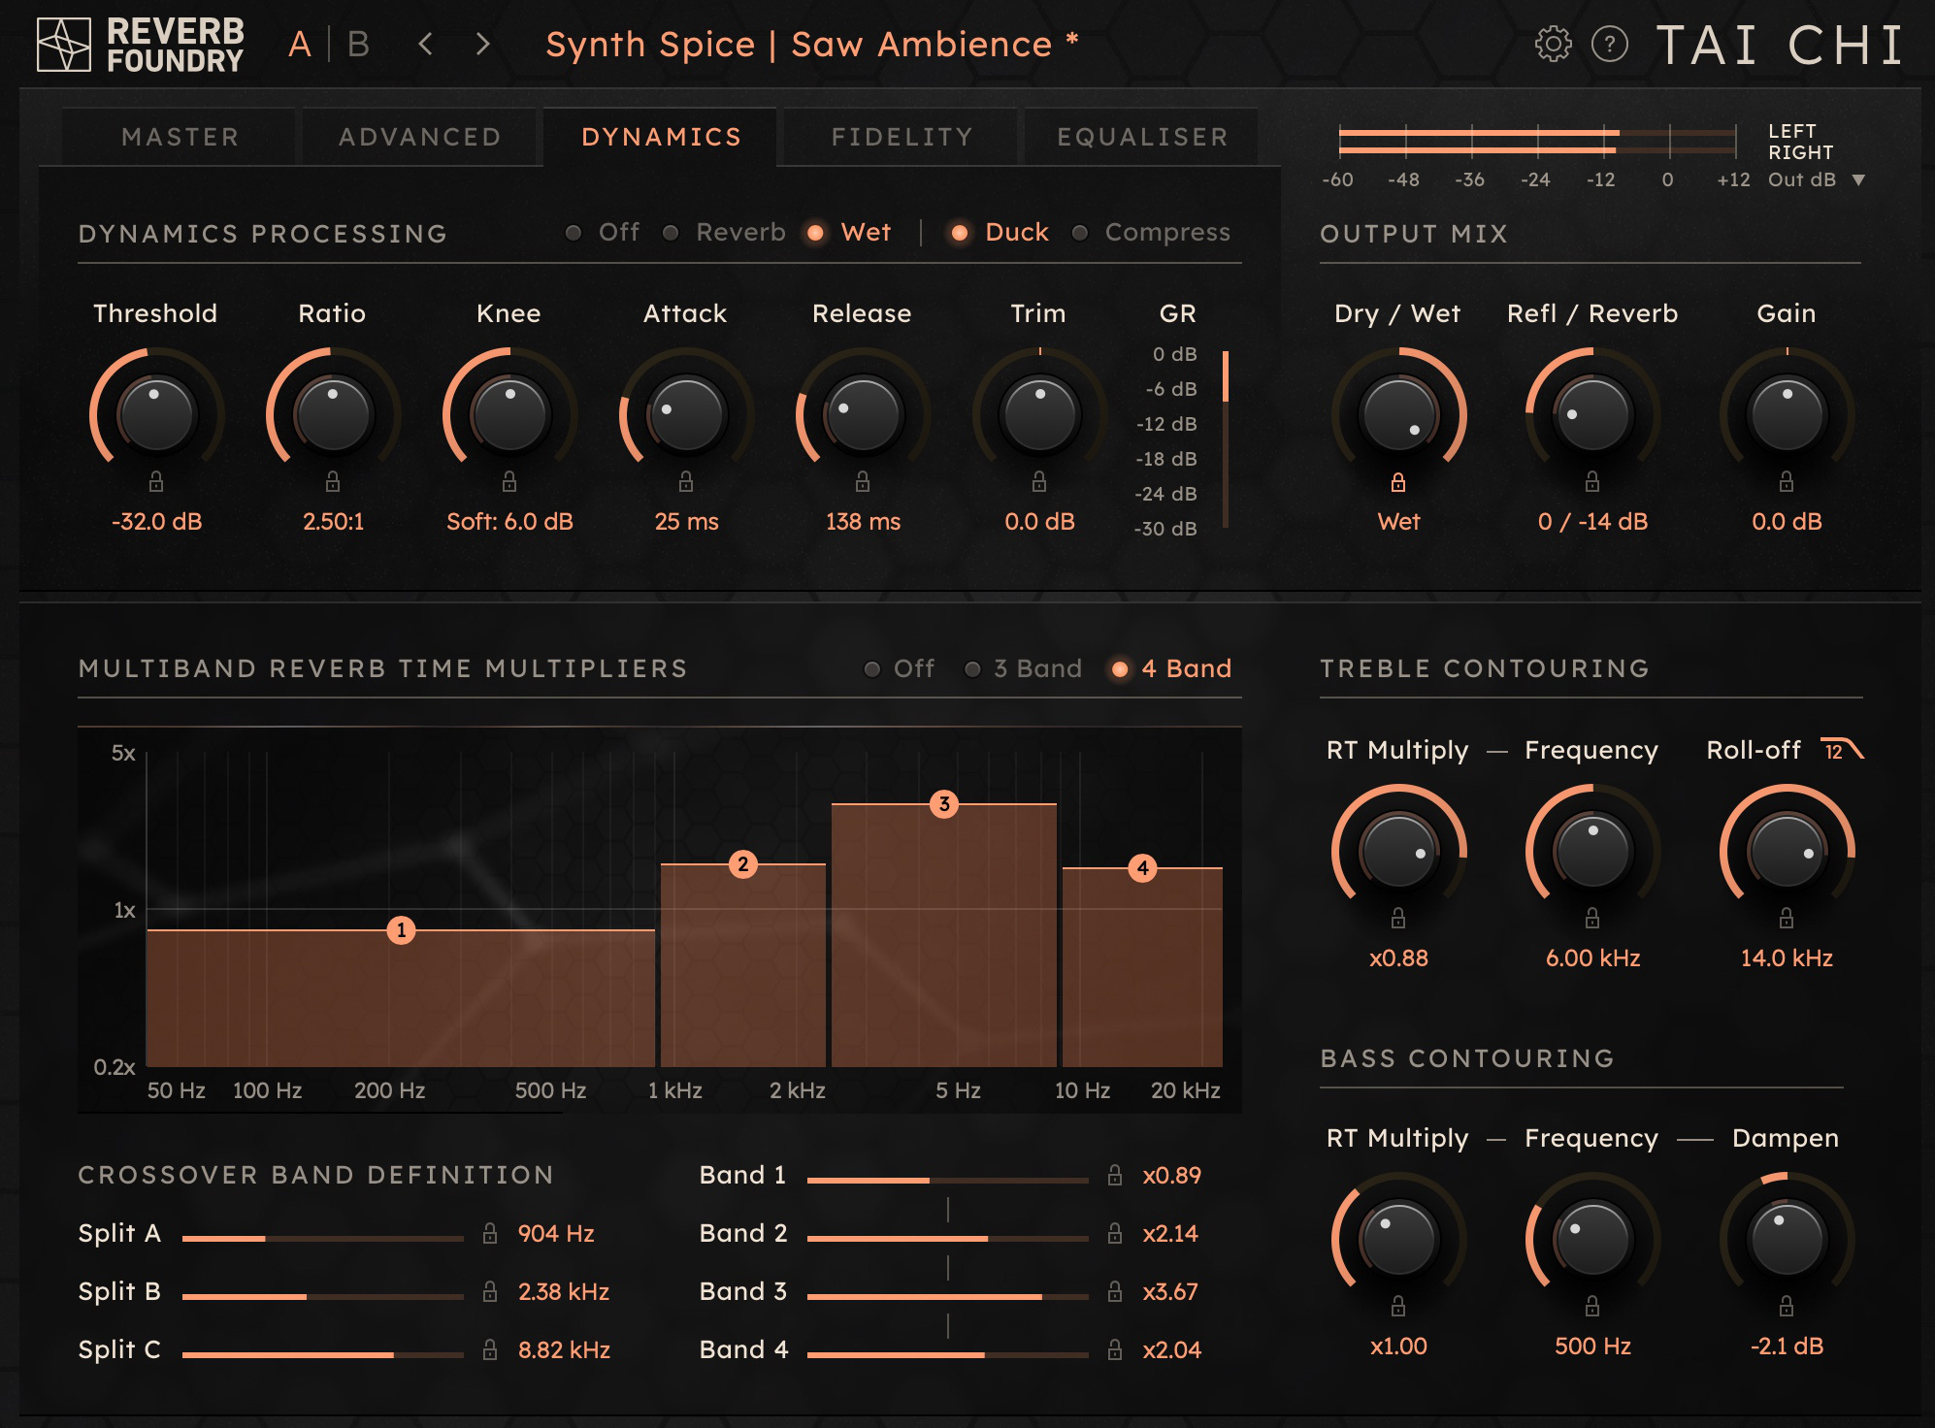Select Reverb dynamics processing mode

[x=724, y=233]
